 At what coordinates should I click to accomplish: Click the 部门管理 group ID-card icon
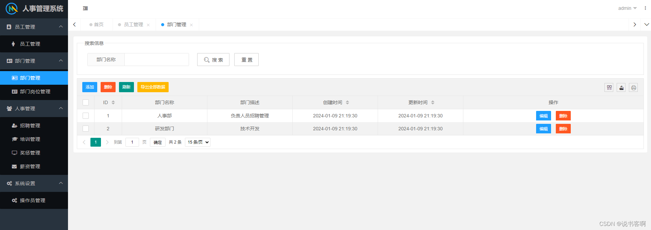[x=10, y=61]
